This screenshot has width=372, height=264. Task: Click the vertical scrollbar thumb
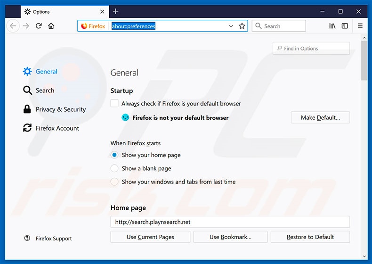364,60
